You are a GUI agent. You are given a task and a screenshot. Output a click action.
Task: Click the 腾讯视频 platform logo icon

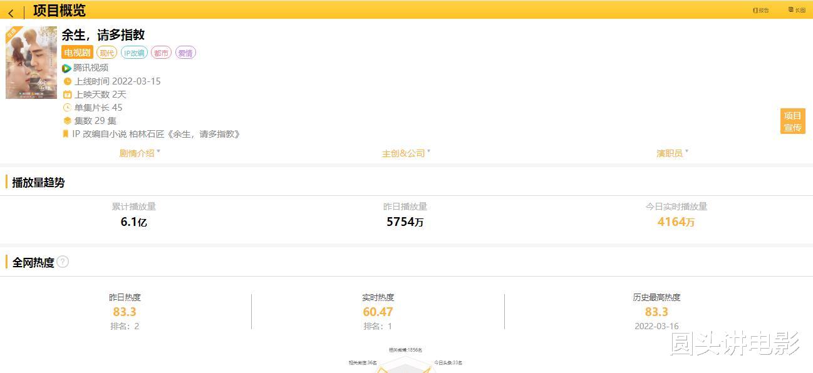pos(66,68)
